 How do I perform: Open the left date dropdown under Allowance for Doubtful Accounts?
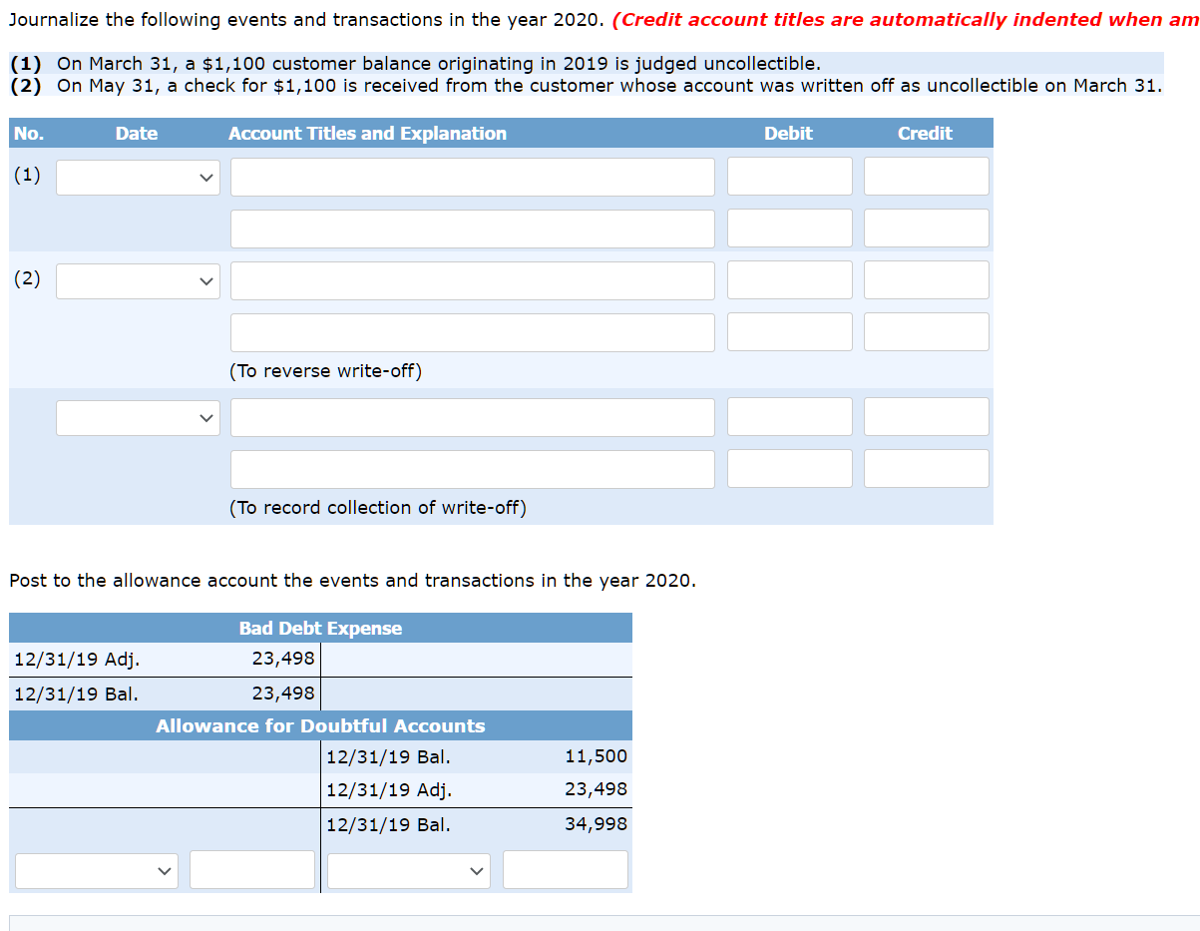click(x=96, y=869)
